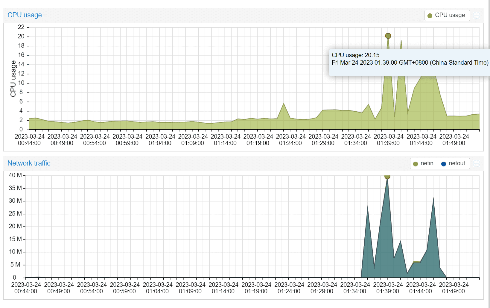Click the blue dot icon beside netout
The height and width of the screenshot is (308, 490).
(443, 164)
